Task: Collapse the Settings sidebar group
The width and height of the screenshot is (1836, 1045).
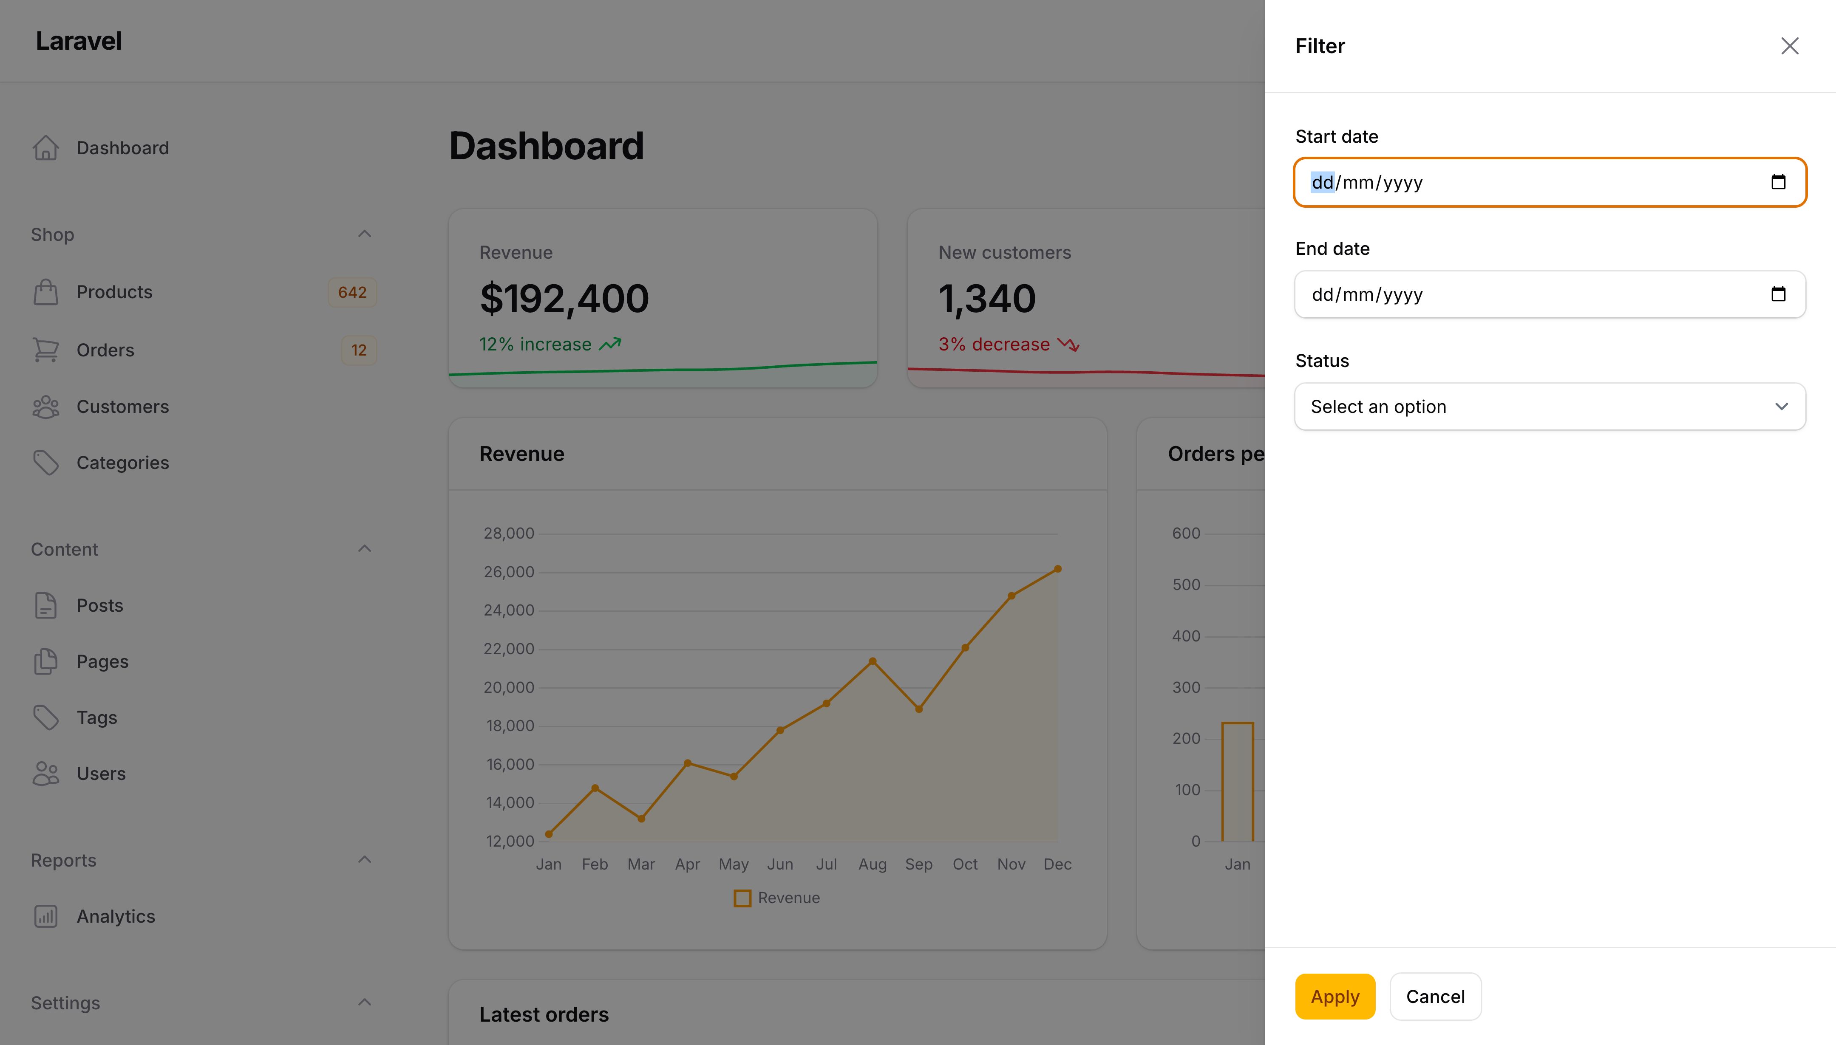Action: tap(365, 1003)
